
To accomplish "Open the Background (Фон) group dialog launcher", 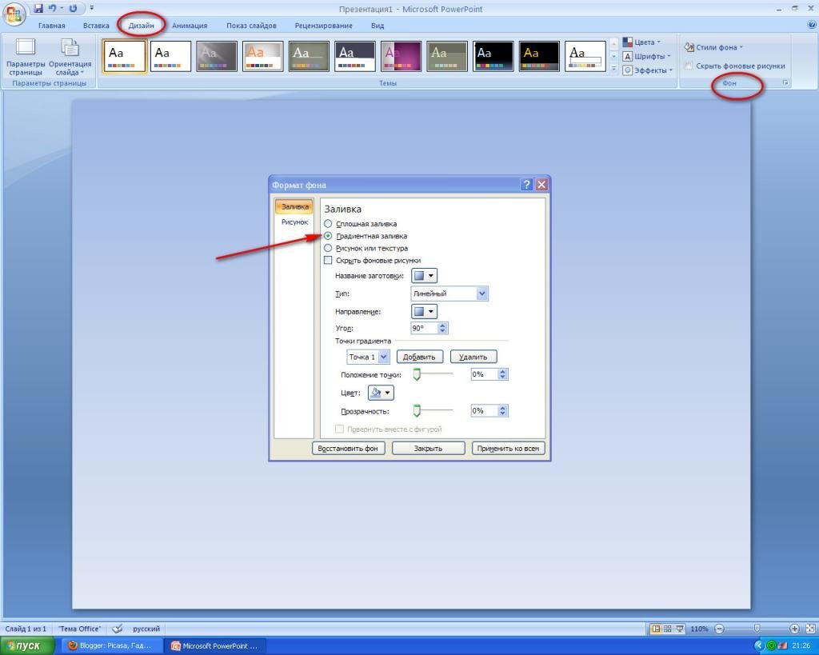I will 785,83.
